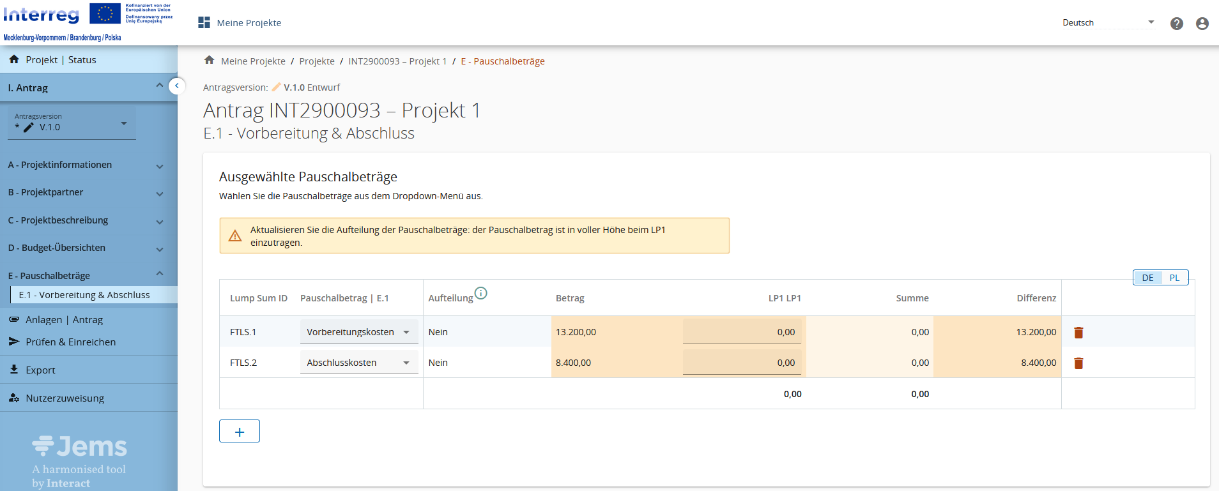Click LP1 amount field for FTLS.1
This screenshot has width=1219, height=491.
point(741,332)
